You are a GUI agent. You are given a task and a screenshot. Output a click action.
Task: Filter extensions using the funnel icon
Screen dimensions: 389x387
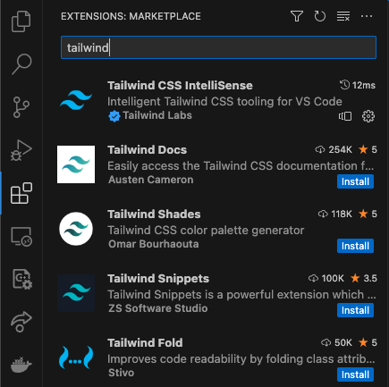point(297,16)
